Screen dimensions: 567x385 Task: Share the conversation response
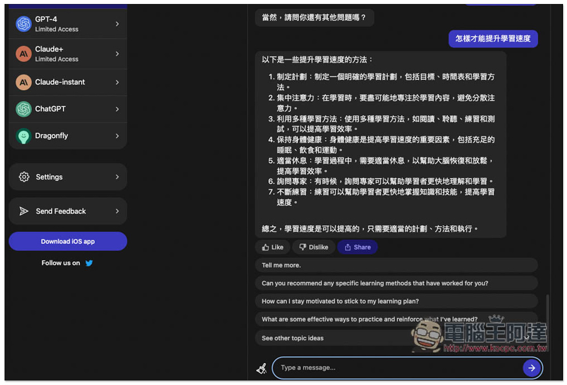click(x=358, y=247)
